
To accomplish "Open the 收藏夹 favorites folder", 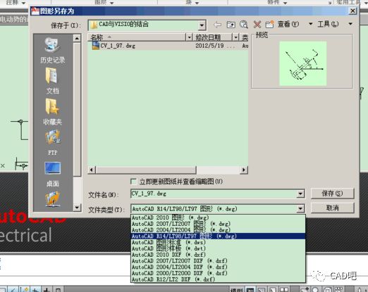I will [52, 112].
